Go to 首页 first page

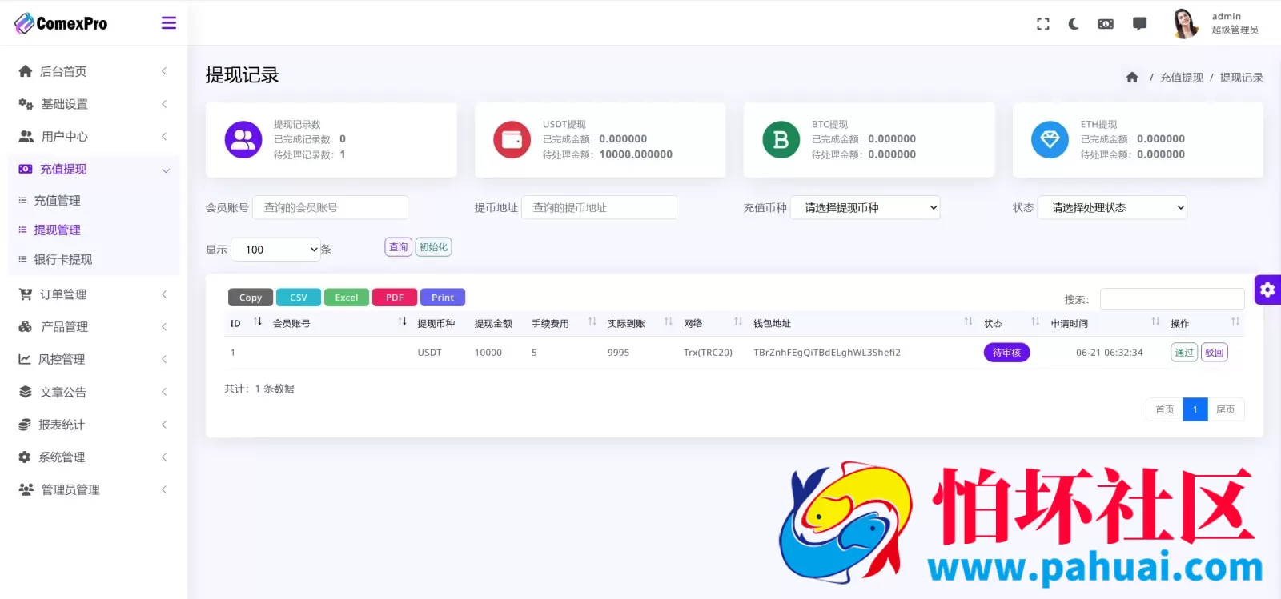pos(1165,409)
